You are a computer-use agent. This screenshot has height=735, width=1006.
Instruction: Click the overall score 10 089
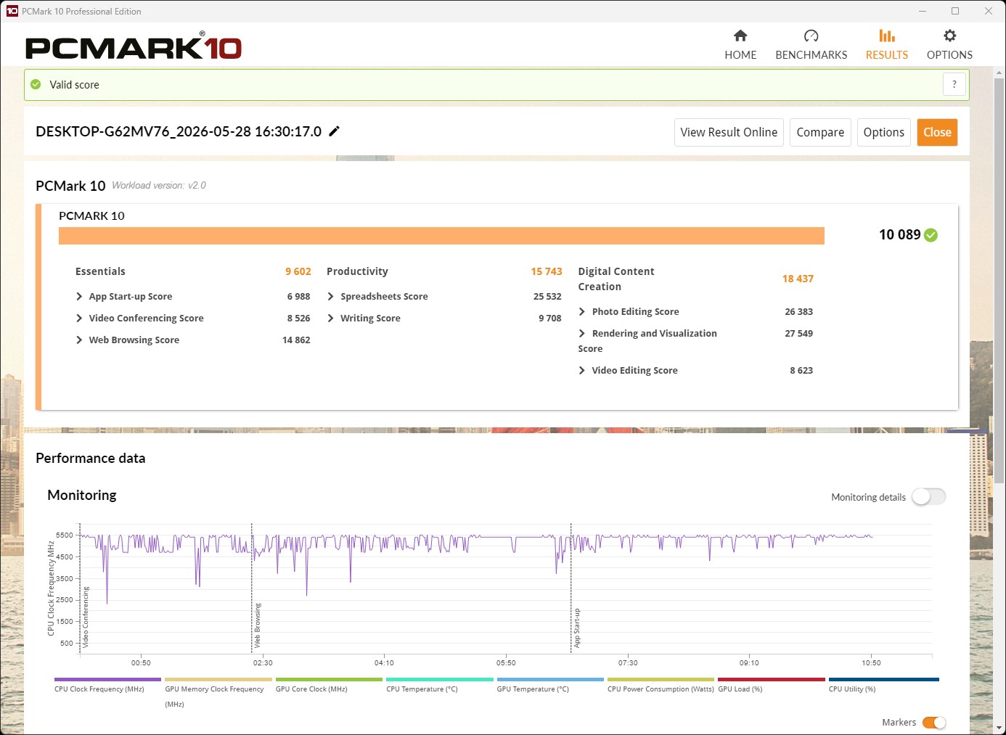coord(899,234)
